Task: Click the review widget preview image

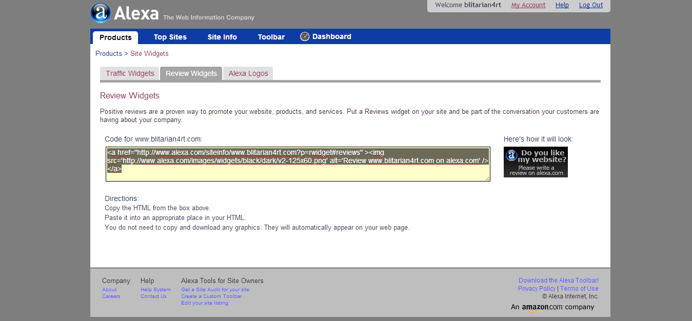Action: (x=536, y=162)
